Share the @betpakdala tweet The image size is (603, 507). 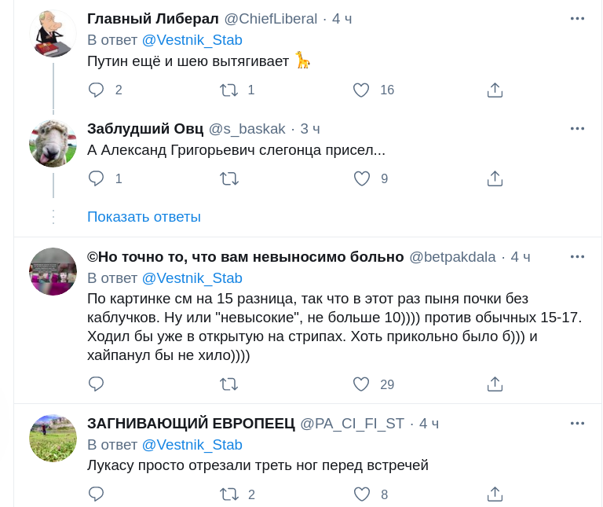(495, 384)
